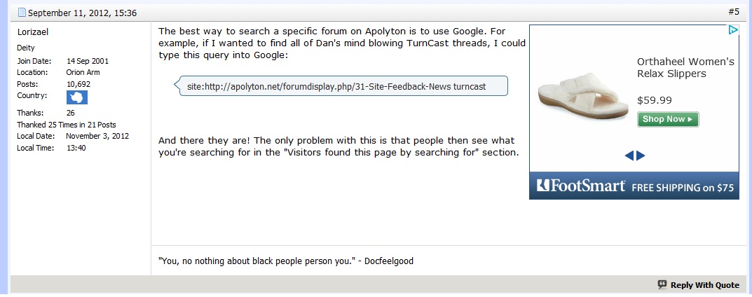Go to next ad with right arrow
Viewport: 752px width, 297px height.
pos(641,156)
